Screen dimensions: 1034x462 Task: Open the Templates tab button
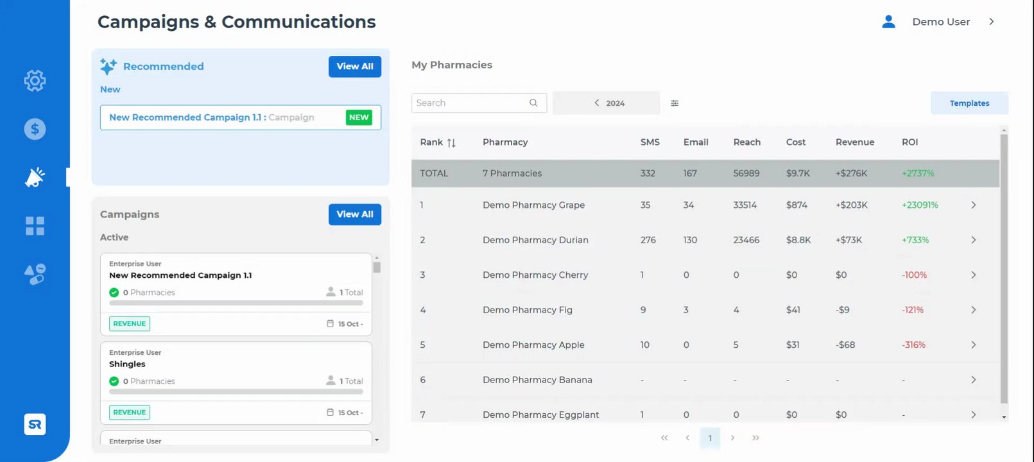tap(969, 103)
